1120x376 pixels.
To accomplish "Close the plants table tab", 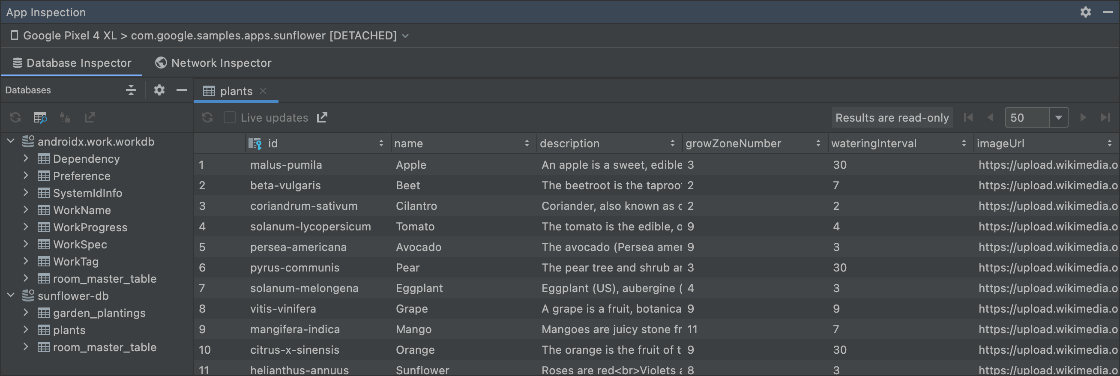I will pyautogui.click(x=263, y=91).
